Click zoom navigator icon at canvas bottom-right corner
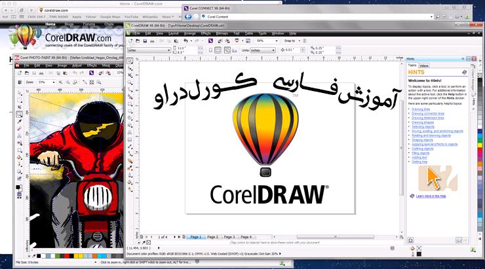Screen dimensions: 485x269 pos(401,237)
